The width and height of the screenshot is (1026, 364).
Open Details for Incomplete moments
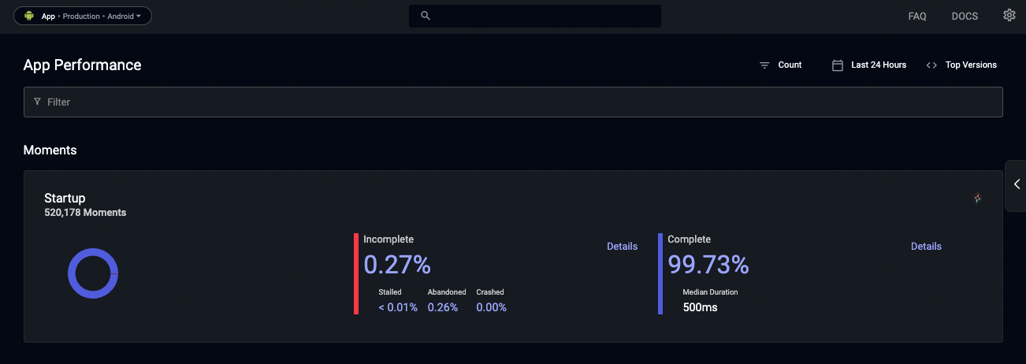(x=622, y=247)
